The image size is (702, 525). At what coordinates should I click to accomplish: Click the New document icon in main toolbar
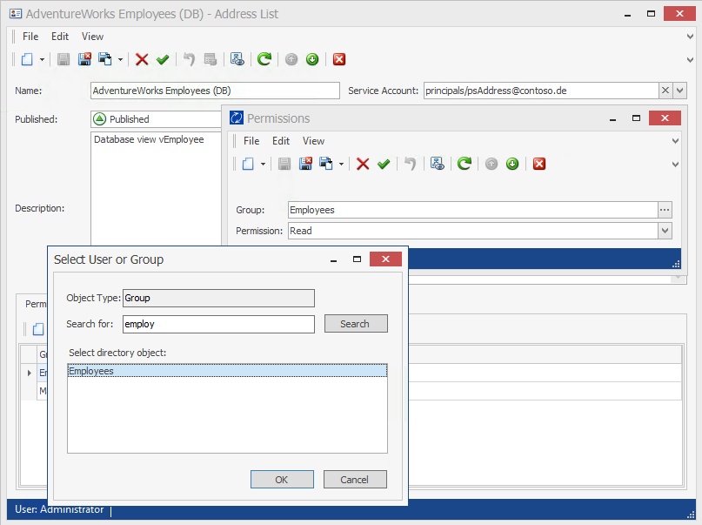coord(27,59)
